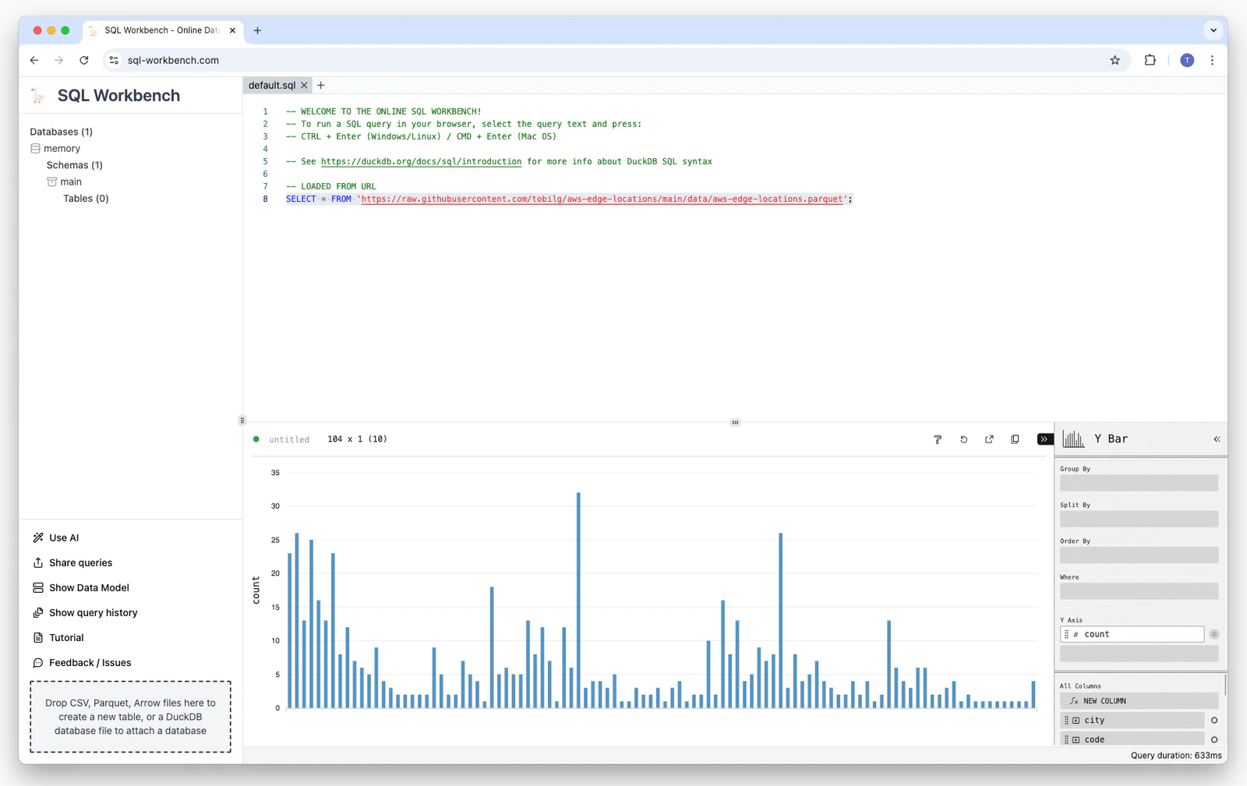Click the file drop zone box

point(130,717)
